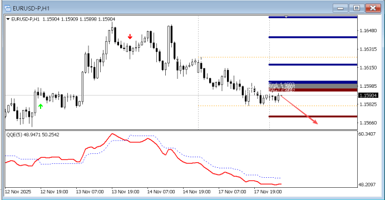Click the 17 Nov 07:00 time label

(232, 192)
